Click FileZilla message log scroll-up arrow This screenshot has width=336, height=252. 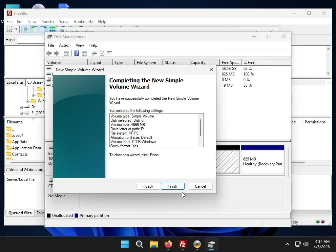click(x=328, y=49)
